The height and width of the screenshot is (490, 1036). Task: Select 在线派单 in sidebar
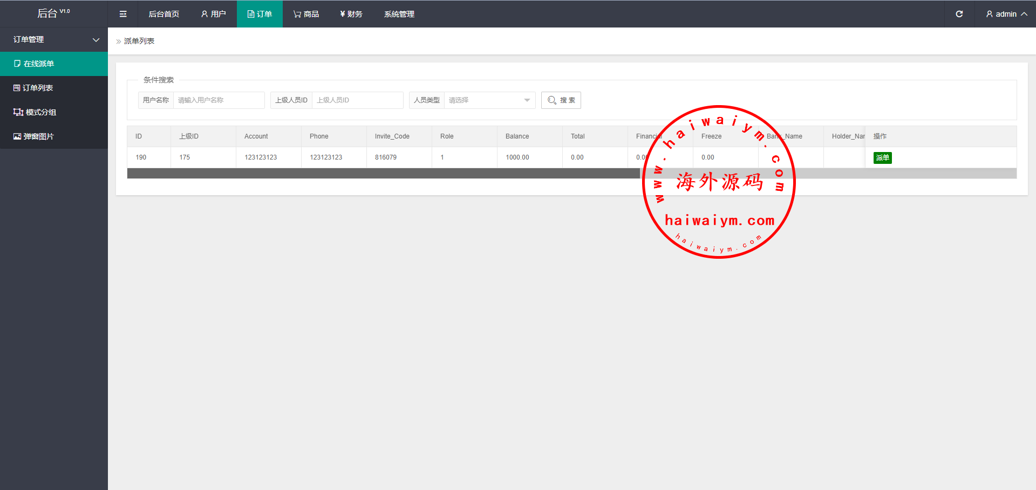click(x=39, y=64)
